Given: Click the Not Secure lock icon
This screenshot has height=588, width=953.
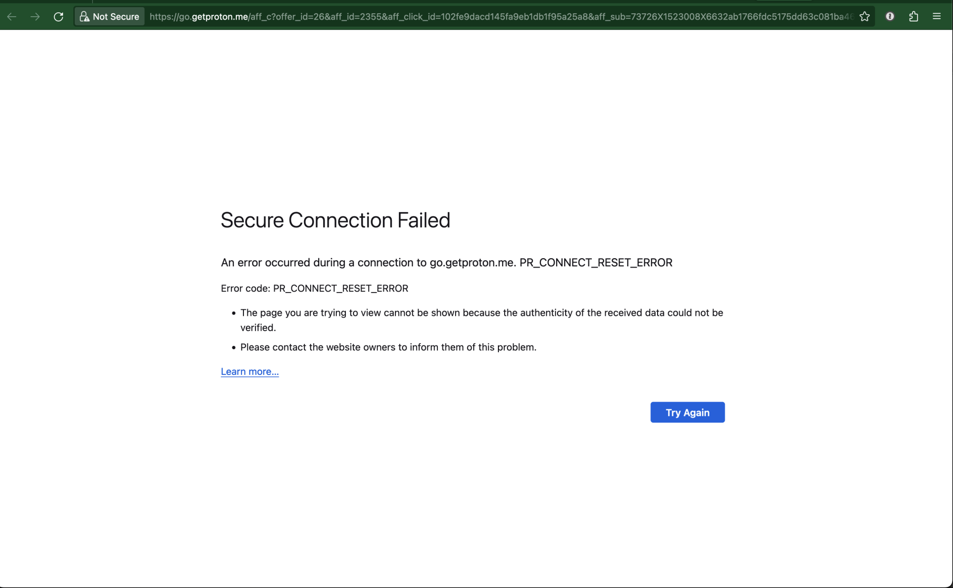Looking at the screenshot, I should [x=85, y=16].
